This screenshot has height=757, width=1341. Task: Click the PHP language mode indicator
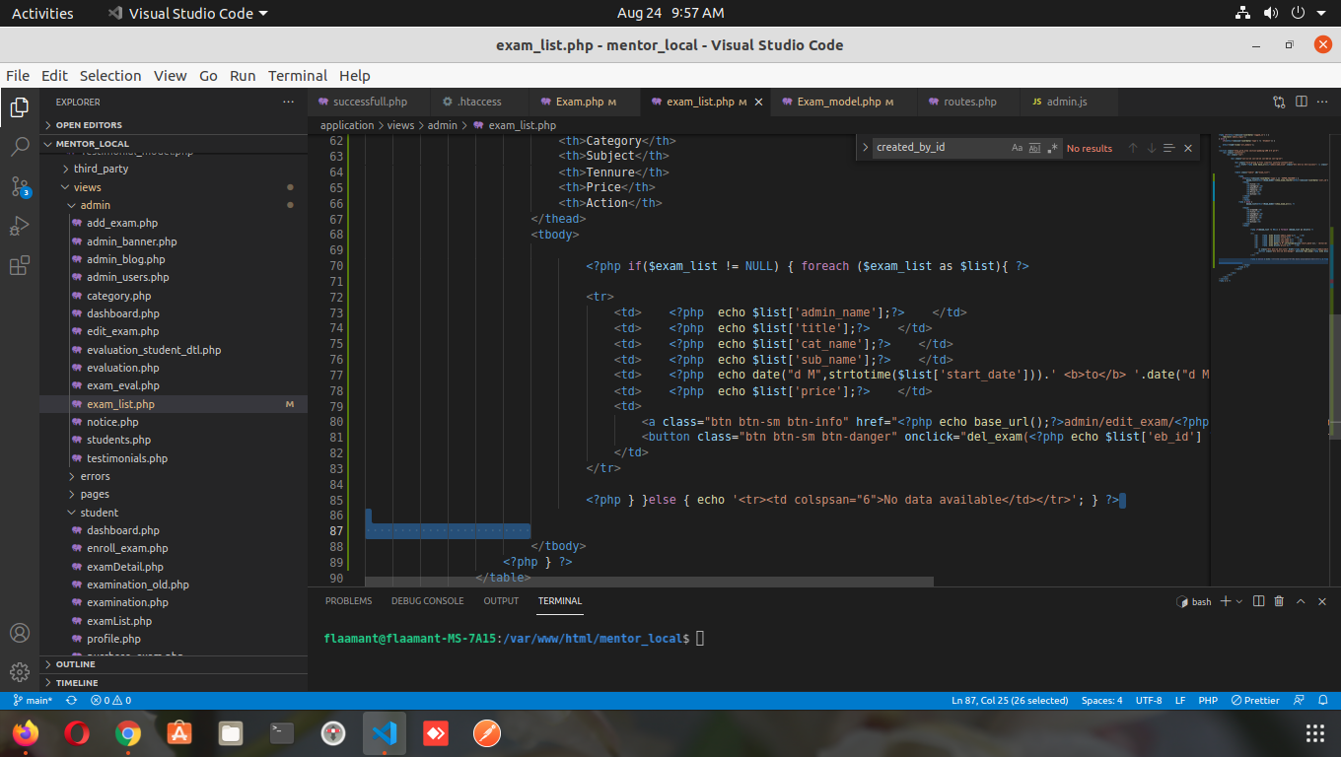click(1208, 701)
